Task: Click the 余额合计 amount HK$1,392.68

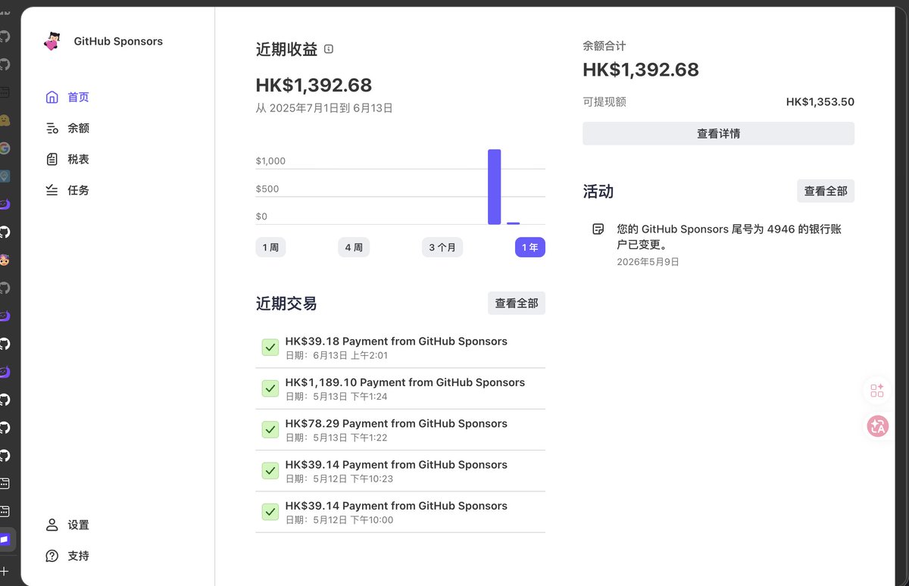Action: [x=641, y=70]
